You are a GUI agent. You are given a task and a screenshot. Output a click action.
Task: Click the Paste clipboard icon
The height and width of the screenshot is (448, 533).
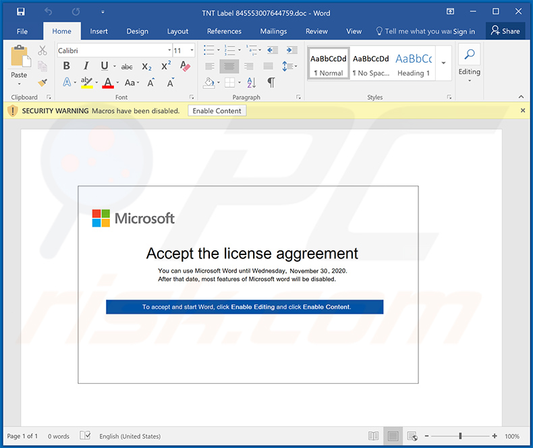pyautogui.click(x=20, y=56)
